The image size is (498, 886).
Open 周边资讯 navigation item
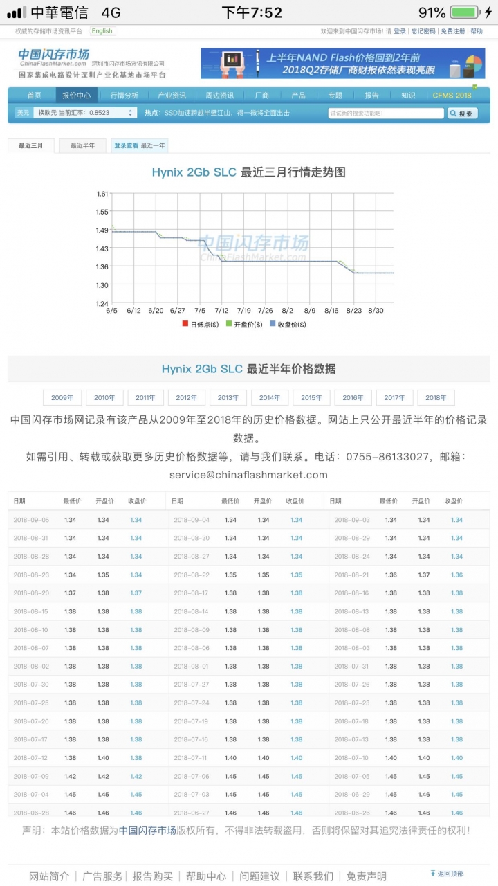(x=219, y=96)
